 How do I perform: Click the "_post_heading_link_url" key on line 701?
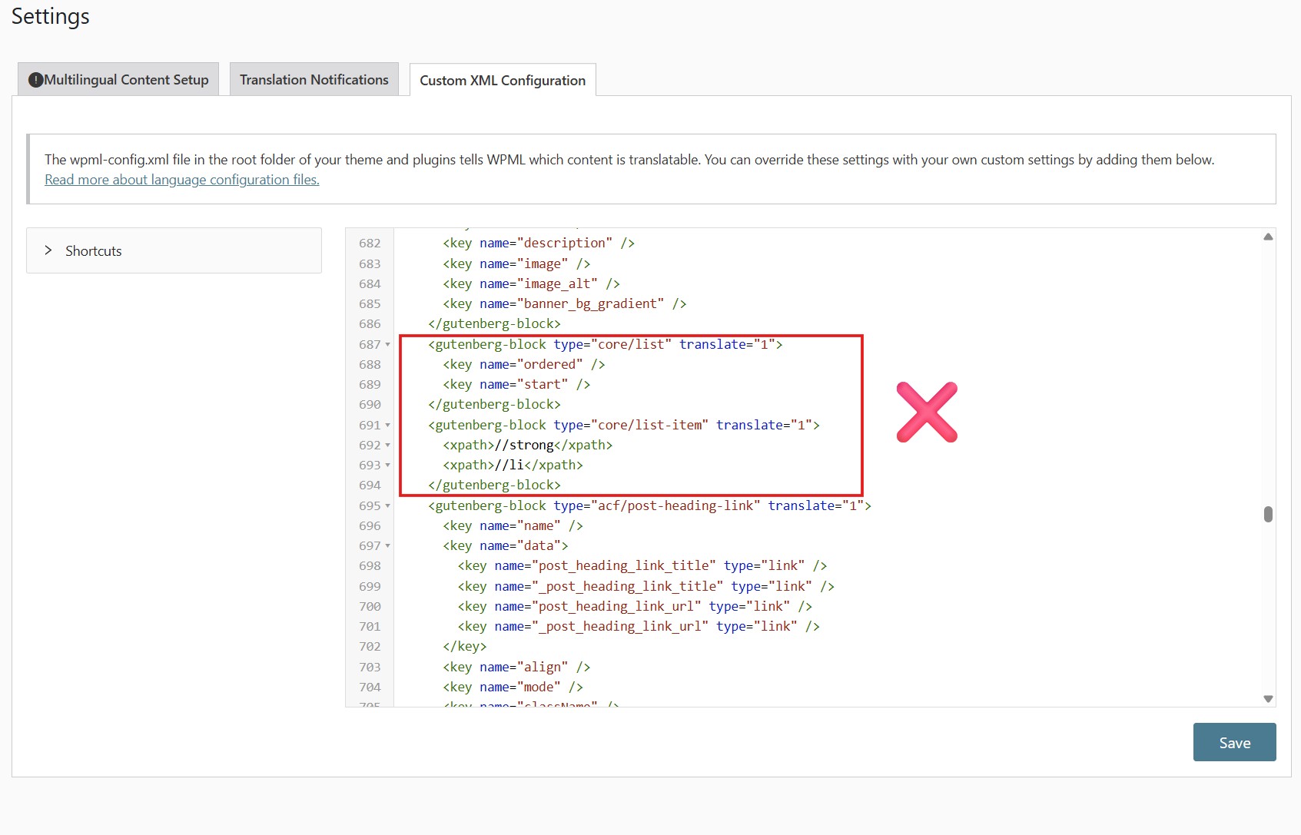point(639,626)
